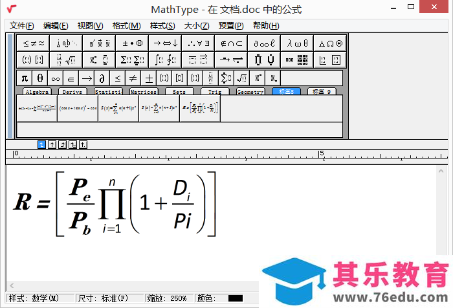Open the integral templates palette
The image size is (453, 308).
[165, 60]
